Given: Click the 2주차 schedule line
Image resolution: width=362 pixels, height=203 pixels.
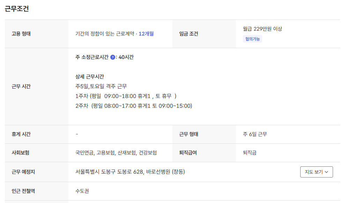Looking at the screenshot, I should point(134,106).
